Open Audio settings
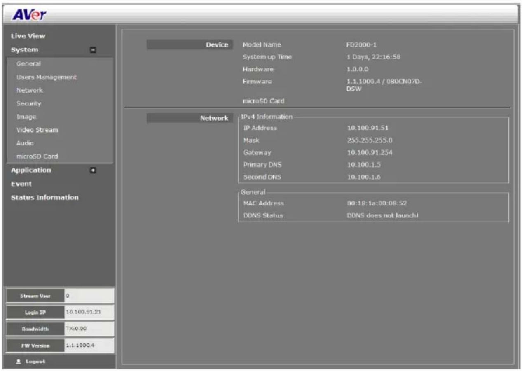Viewport: 522px width, 371px height. [25, 143]
